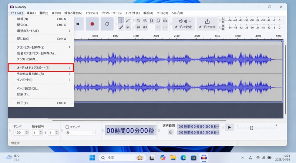This screenshot has width=296, height=163.
Task: Click the テンポ tempo field showing 120
Action: pos(19,133)
